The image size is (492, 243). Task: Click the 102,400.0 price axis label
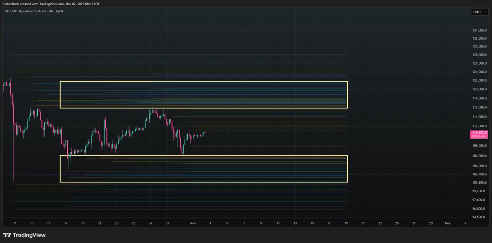pyautogui.click(x=480, y=174)
